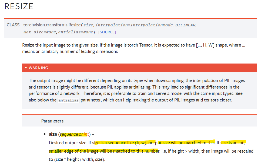Select the bullet icon beside WARNING label
The width and height of the screenshot is (268, 165).
click(26, 68)
